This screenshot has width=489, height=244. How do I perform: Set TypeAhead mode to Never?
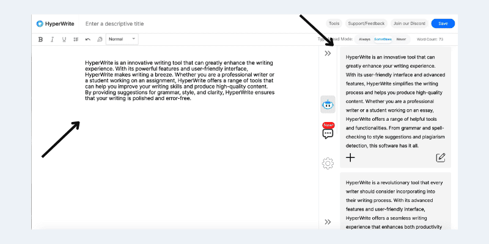click(x=401, y=40)
